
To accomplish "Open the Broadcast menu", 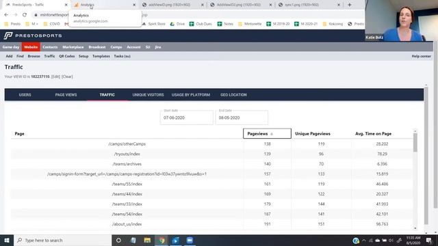I will pos(97,47).
